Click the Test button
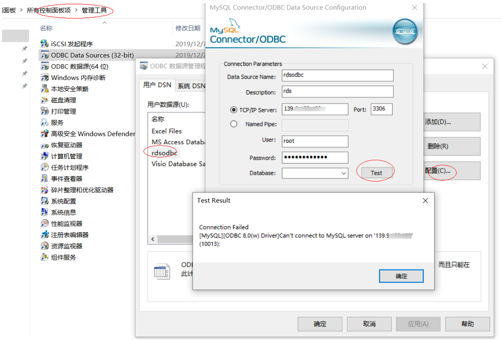 377,173
